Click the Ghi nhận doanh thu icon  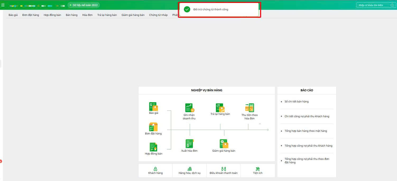coord(190,108)
